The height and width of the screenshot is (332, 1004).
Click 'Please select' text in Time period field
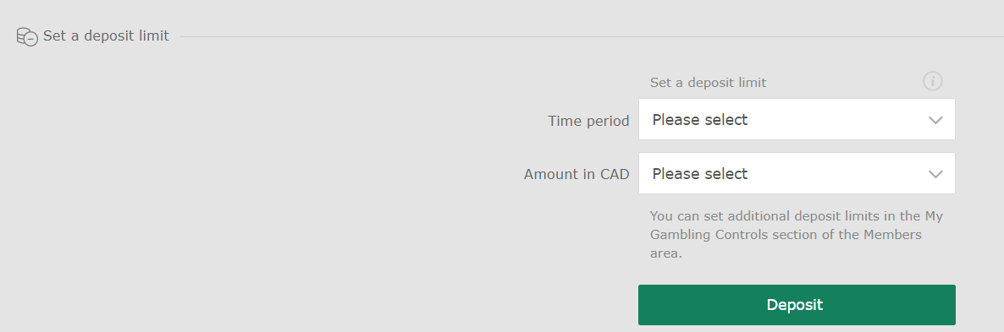pos(700,120)
